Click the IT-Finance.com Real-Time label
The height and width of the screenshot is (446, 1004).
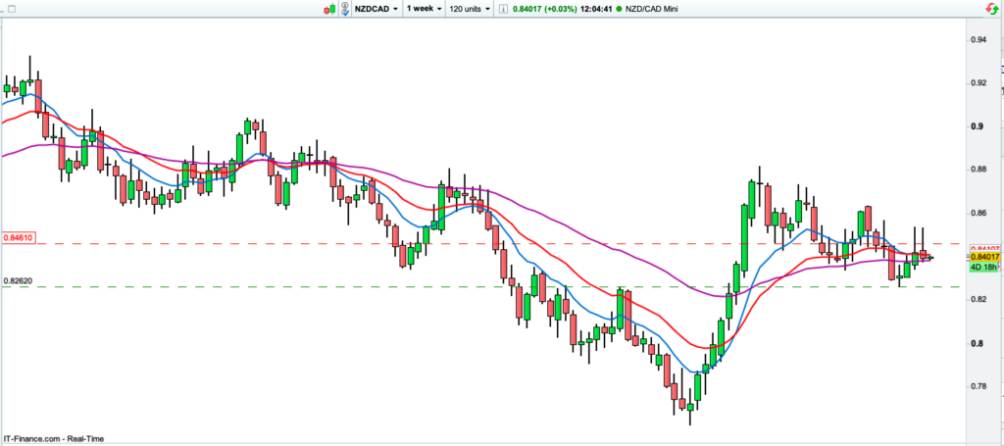tap(53, 438)
